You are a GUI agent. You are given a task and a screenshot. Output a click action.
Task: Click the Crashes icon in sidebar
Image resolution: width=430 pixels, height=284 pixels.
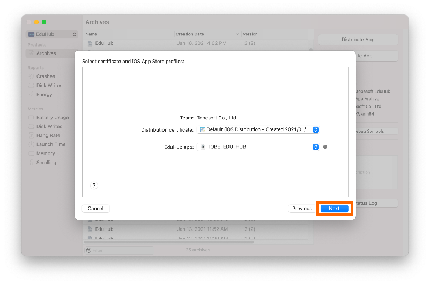tap(32, 76)
